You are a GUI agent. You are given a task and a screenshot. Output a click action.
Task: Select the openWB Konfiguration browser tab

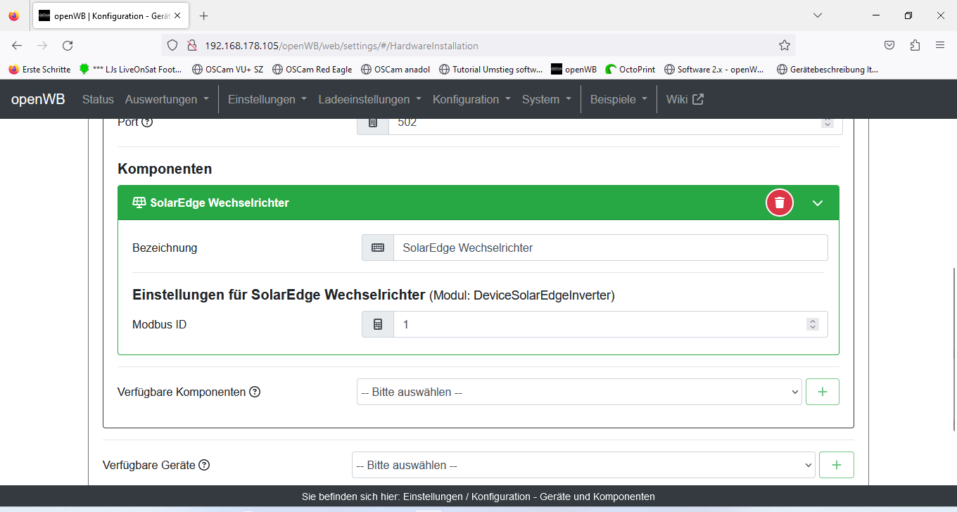(111, 15)
